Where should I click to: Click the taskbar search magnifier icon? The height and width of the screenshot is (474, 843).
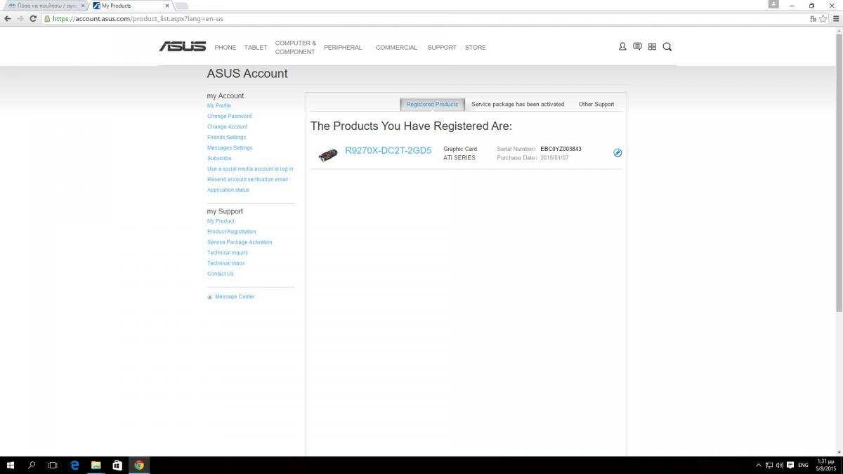coord(32,465)
